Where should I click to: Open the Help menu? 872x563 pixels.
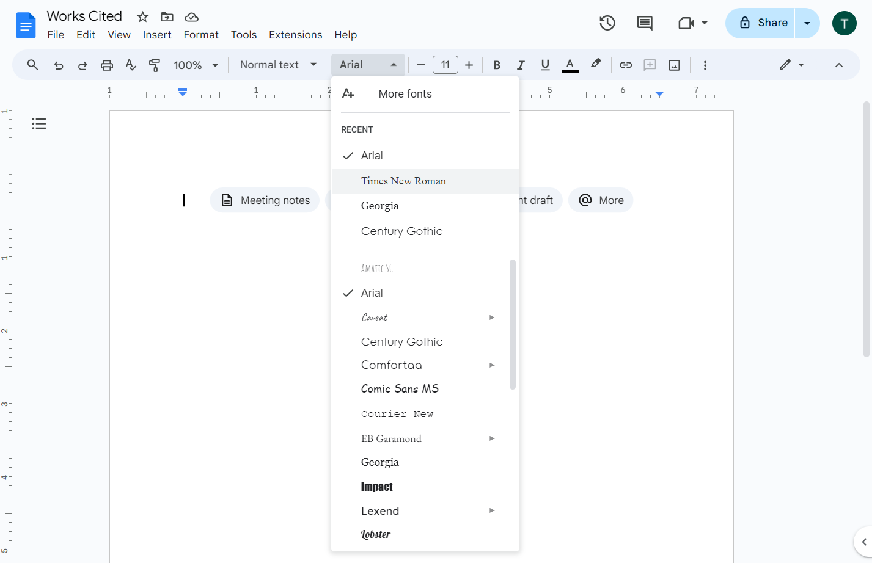(346, 35)
